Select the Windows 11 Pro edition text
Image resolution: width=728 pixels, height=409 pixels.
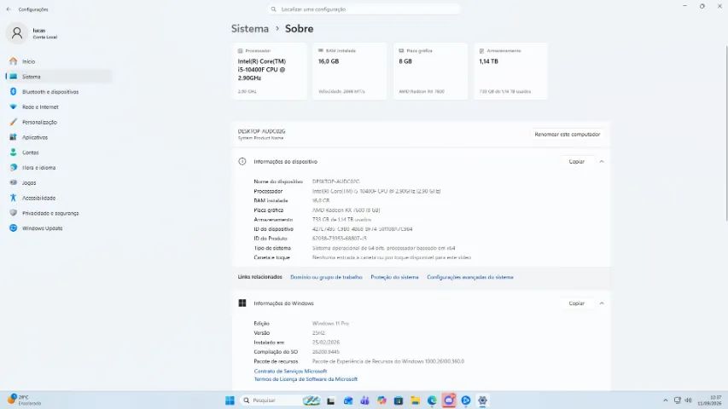click(330, 324)
